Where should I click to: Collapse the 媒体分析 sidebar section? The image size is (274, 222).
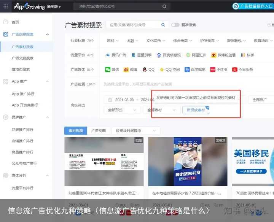click(47, 175)
